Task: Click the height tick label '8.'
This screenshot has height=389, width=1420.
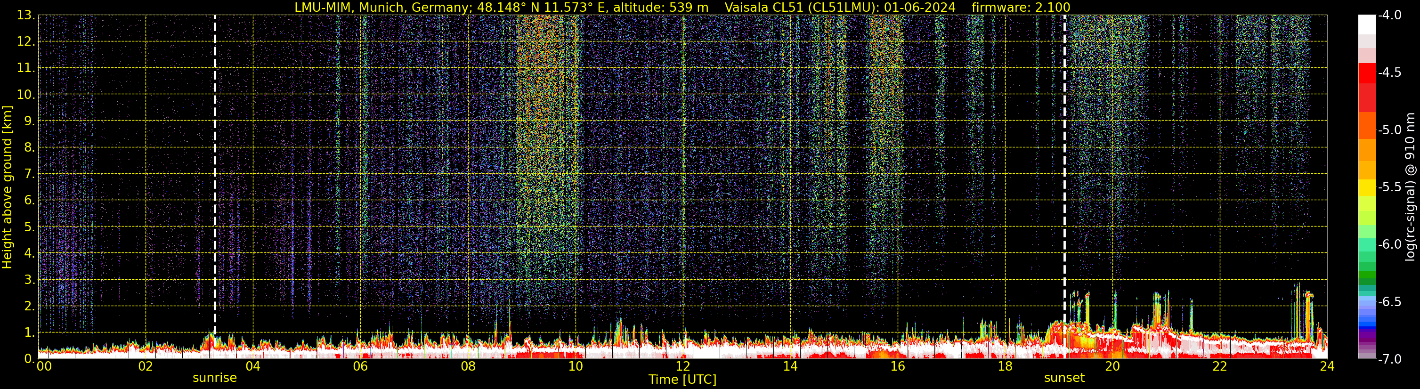Action: pos(29,147)
